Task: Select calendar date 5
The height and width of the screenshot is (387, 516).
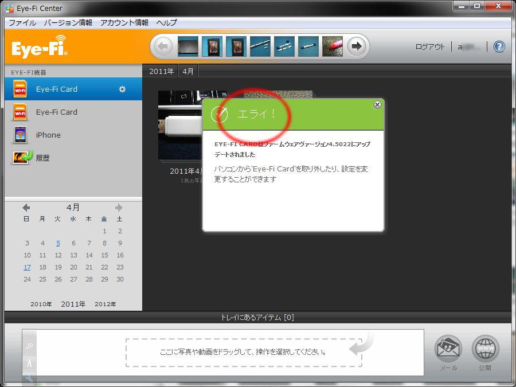Action: 58,243
